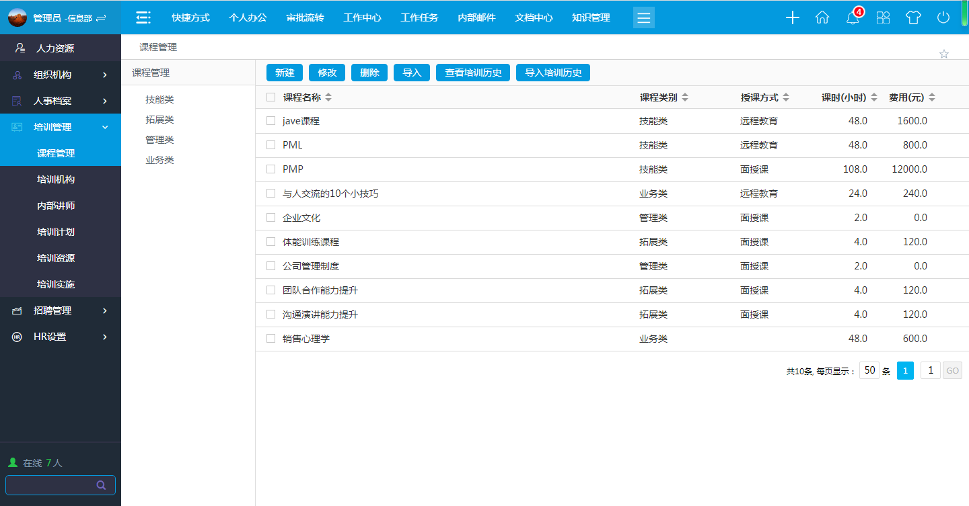Image resolution: width=969 pixels, height=506 pixels.
Task: Click the 导入 button
Action: [x=412, y=73]
